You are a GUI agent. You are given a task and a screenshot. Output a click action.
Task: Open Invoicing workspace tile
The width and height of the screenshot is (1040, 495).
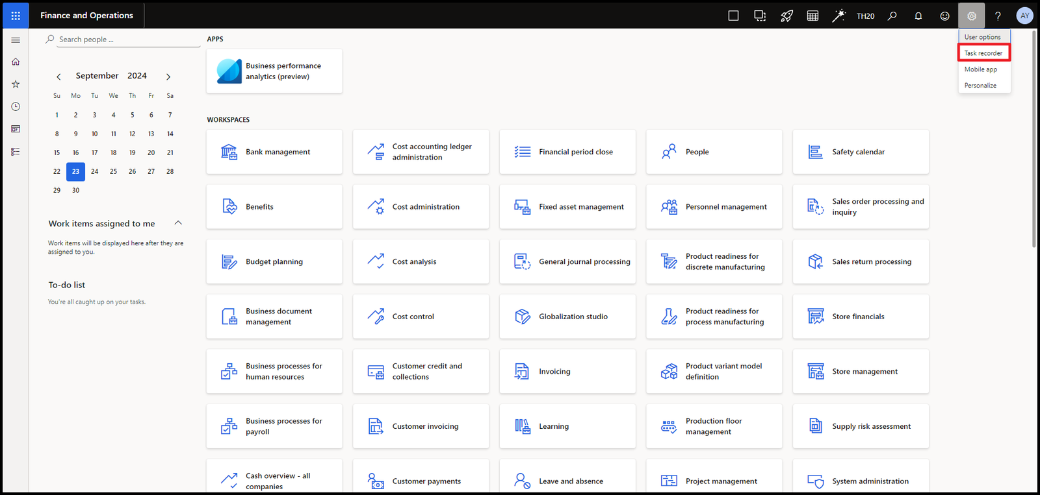[567, 372]
